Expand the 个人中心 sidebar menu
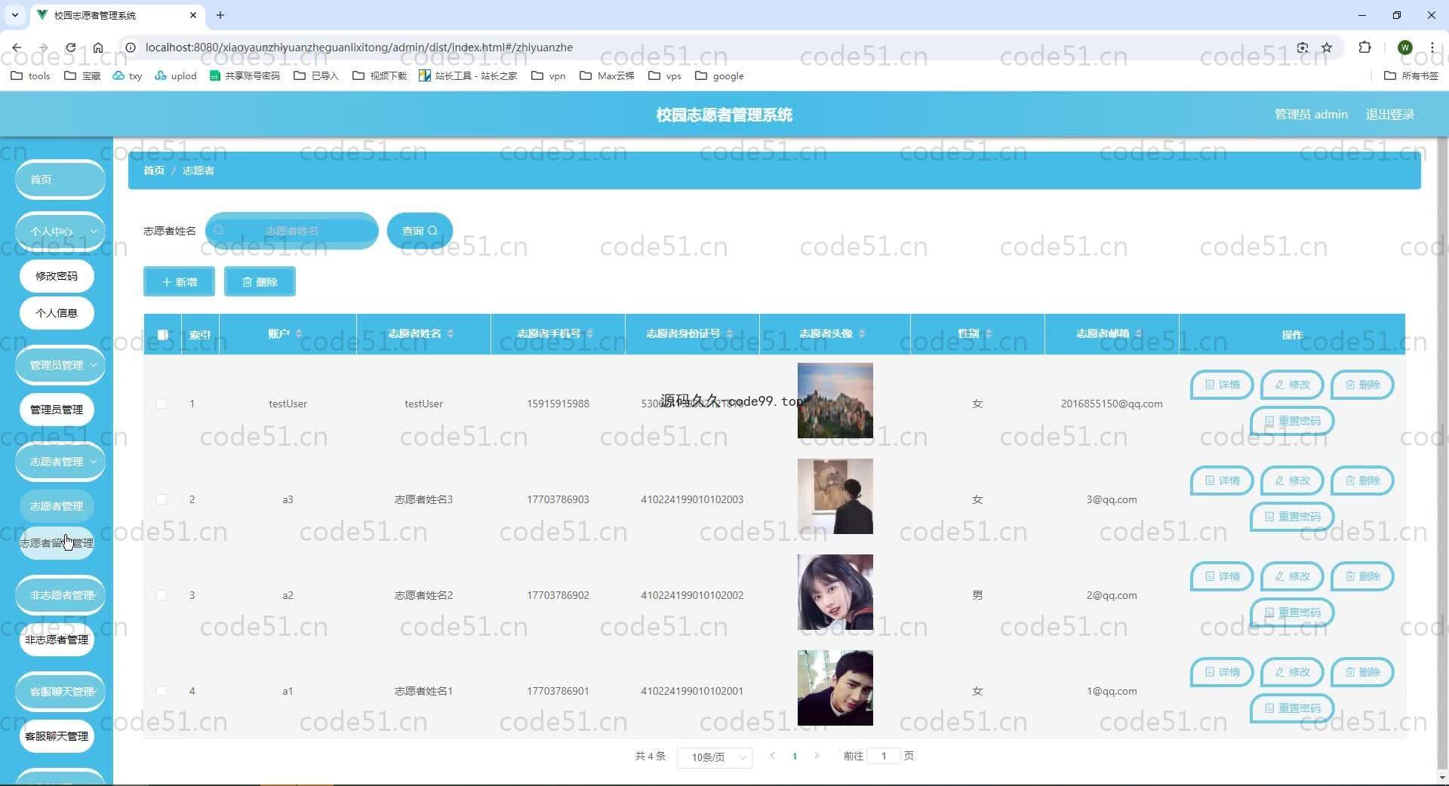 pos(60,232)
